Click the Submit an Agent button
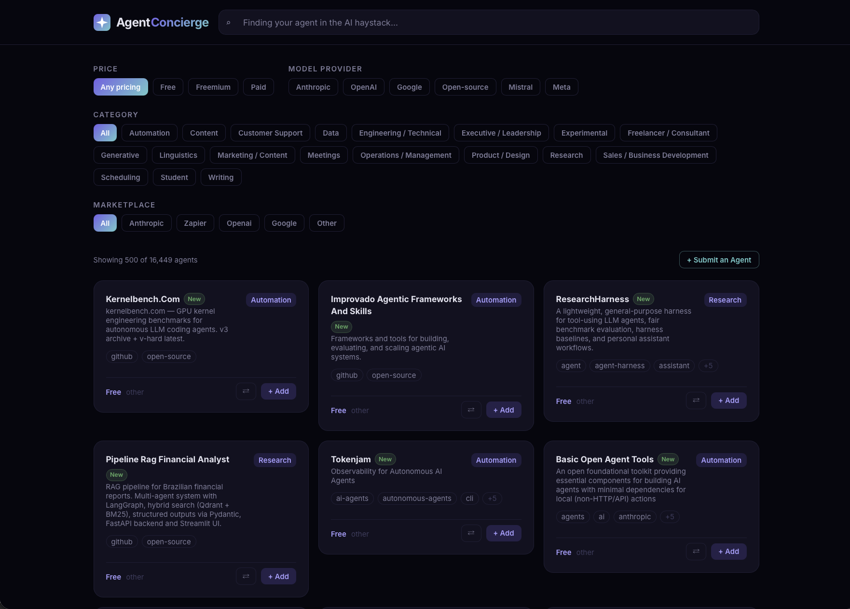 click(719, 260)
